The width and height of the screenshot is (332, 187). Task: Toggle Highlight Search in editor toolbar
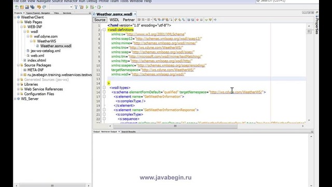point(167,20)
